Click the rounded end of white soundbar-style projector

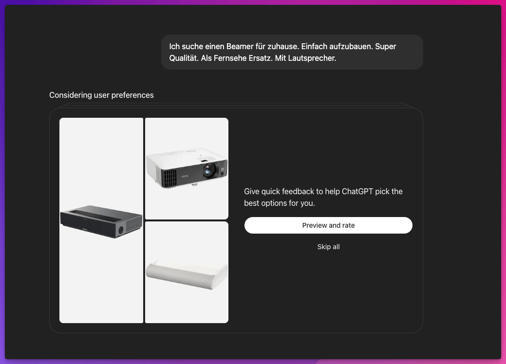(x=219, y=278)
